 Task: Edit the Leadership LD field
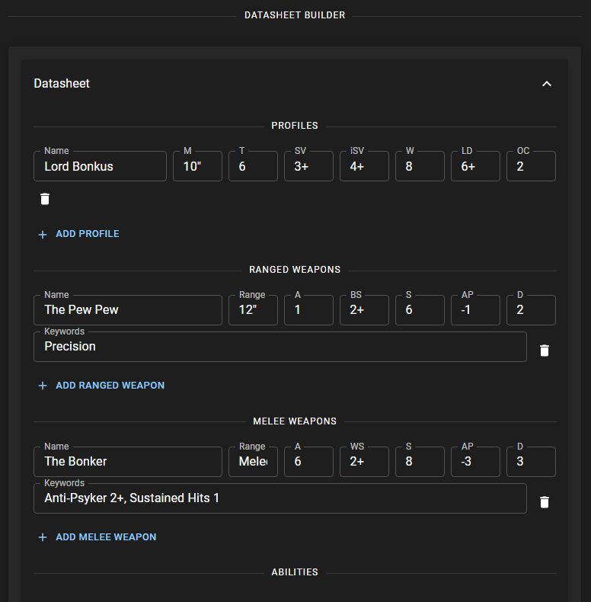(475, 166)
